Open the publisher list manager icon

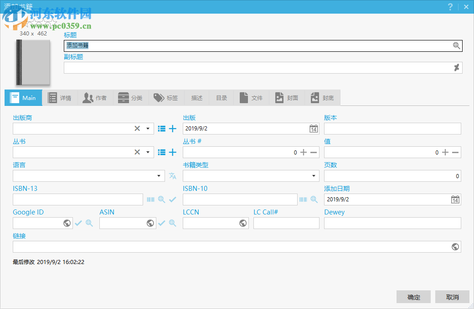(161, 128)
